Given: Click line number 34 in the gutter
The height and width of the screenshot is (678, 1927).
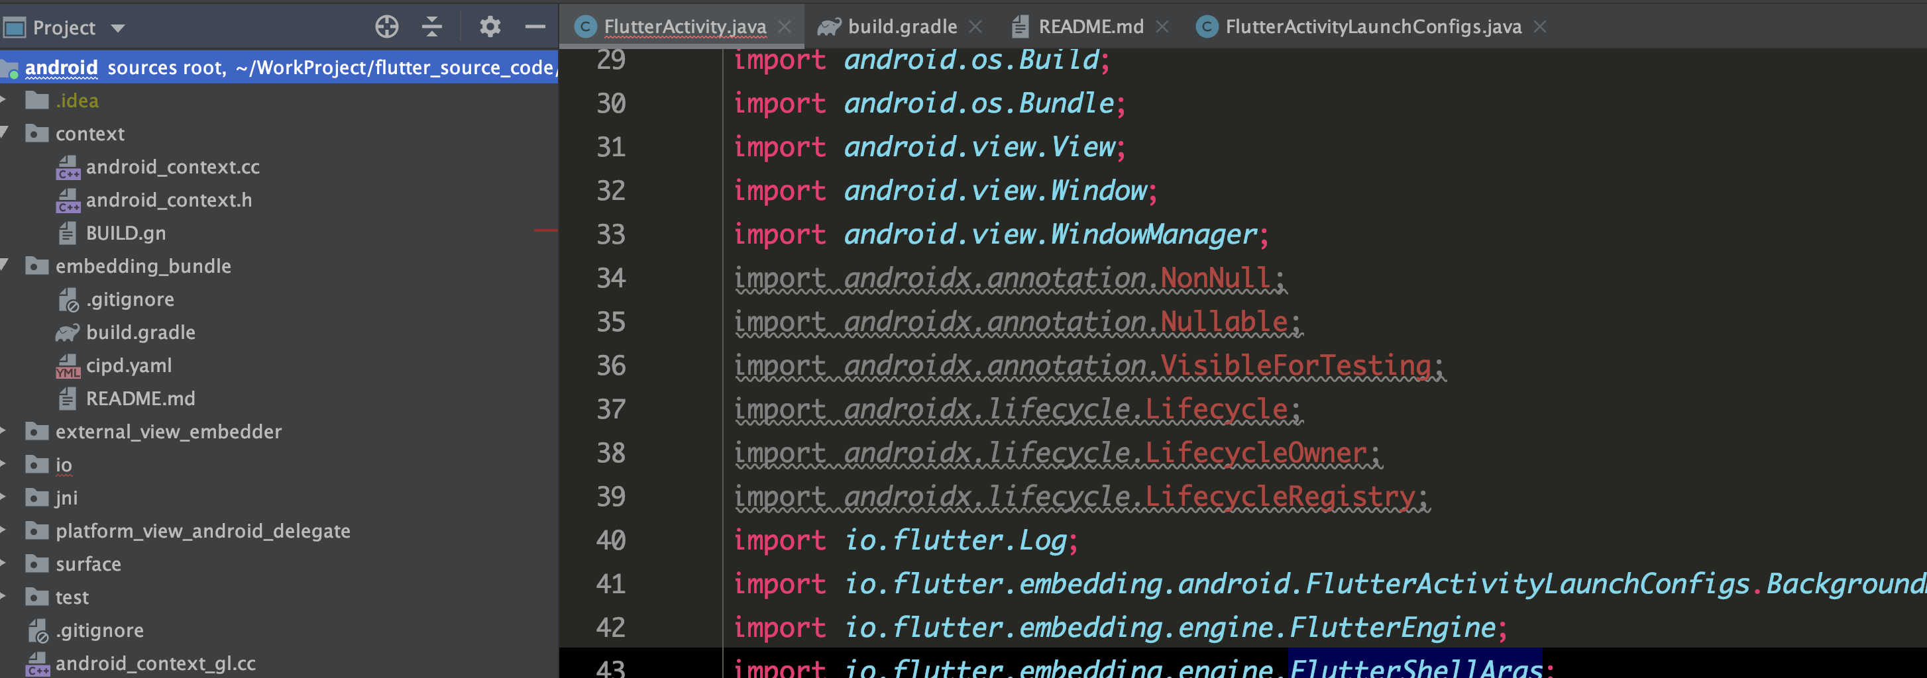Looking at the screenshot, I should [613, 278].
